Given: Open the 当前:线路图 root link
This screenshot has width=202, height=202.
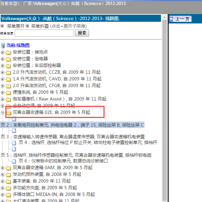Looking at the screenshot, I should pos(18,45).
